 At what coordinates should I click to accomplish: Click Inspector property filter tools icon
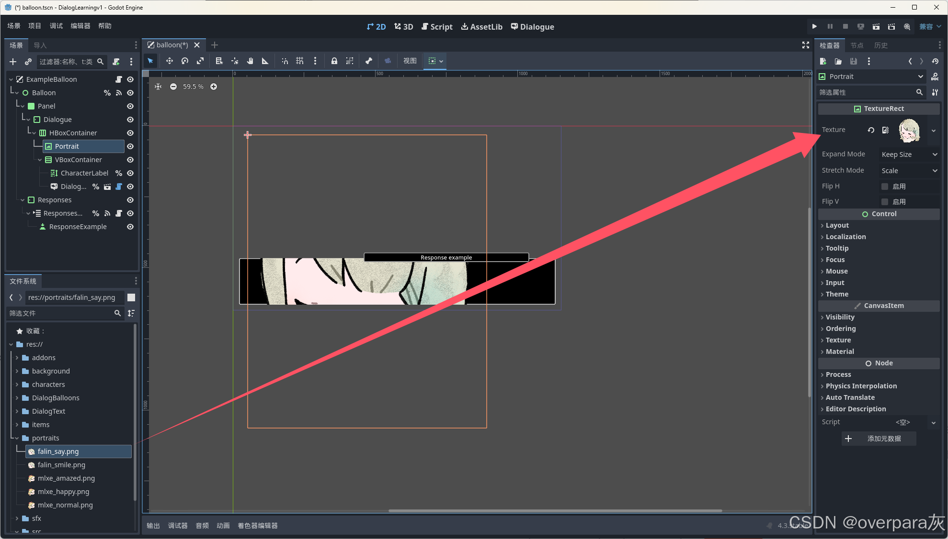click(x=935, y=92)
